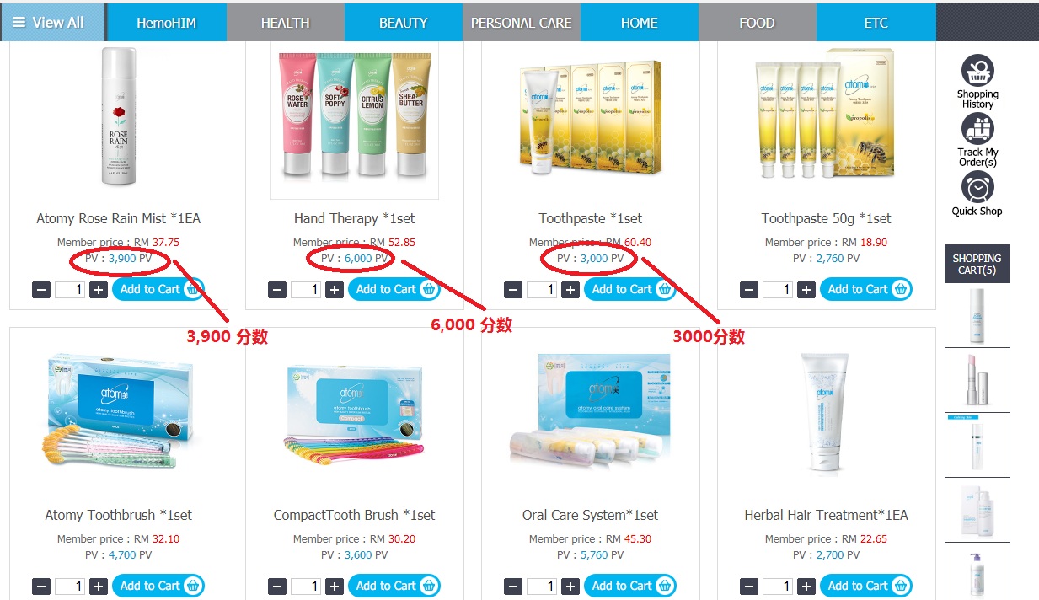The width and height of the screenshot is (1039, 600).
Task: Add Toothpaste *1set to cart
Action: click(x=630, y=289)
